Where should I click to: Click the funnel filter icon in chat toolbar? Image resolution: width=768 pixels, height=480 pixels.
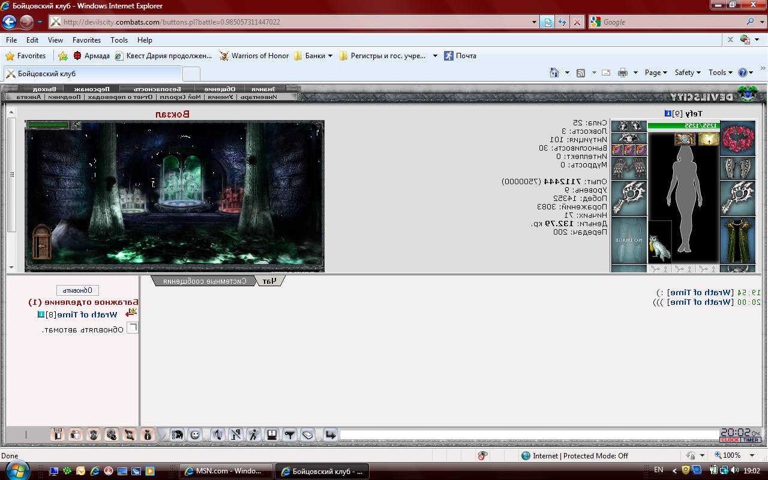[x=290, y=434]
